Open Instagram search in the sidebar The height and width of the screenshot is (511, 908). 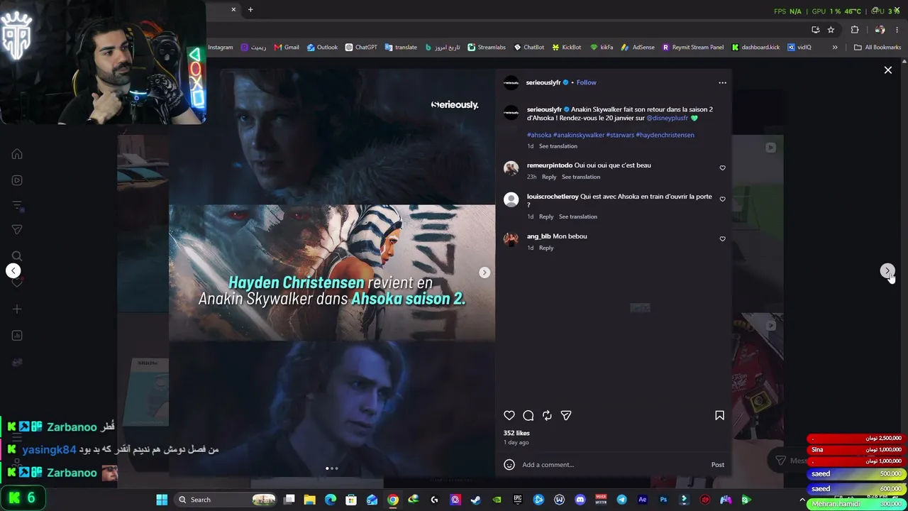[17, 256]
